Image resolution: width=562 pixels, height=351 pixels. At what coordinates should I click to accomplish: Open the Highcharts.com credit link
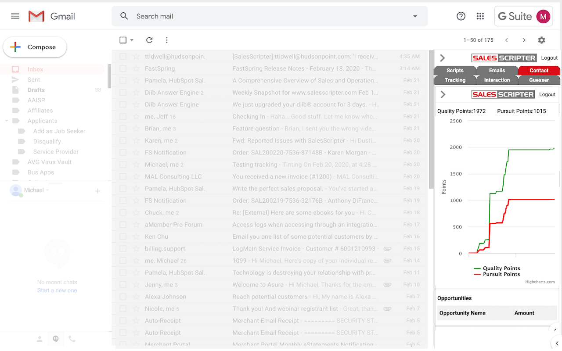540,282
